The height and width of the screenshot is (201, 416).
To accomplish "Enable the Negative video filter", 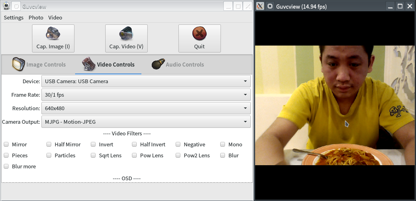I will click(178, 144).
